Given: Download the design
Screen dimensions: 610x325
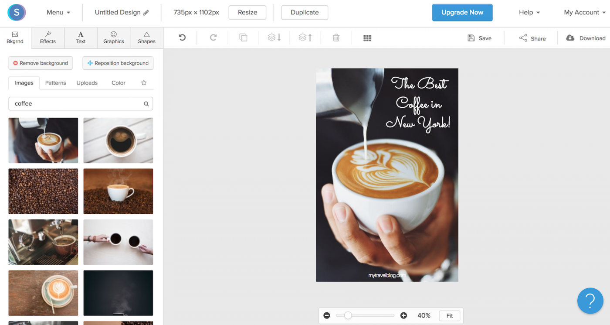Looking at the screenshot, I should 586,38.
